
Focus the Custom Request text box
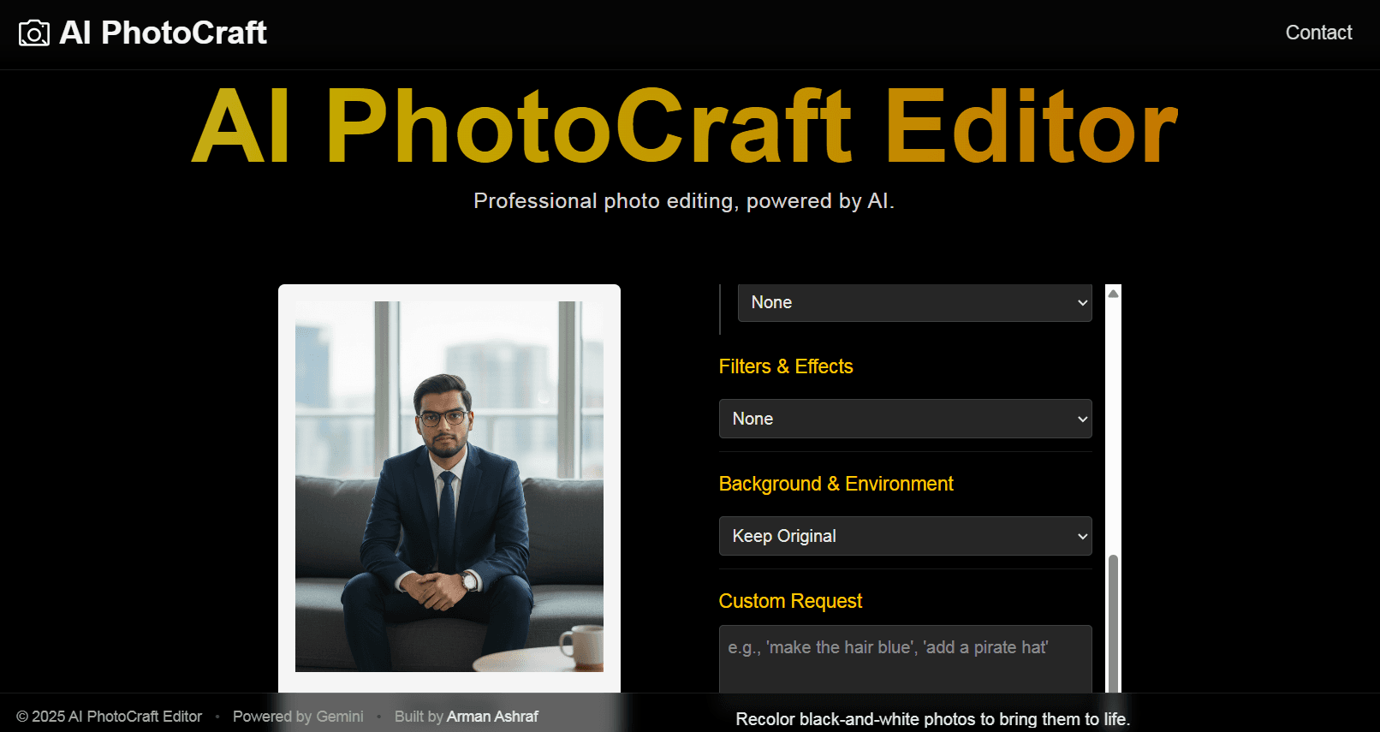tap(905, 659)
